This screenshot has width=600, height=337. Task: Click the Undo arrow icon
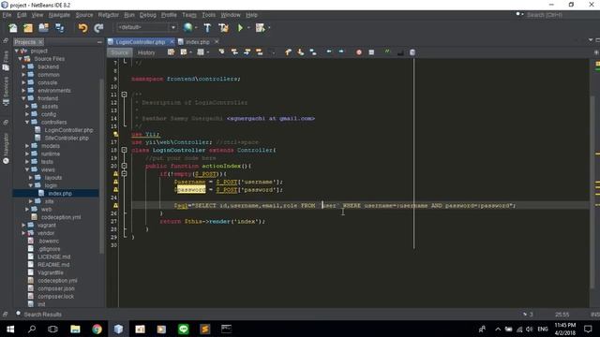coord(82,28)
